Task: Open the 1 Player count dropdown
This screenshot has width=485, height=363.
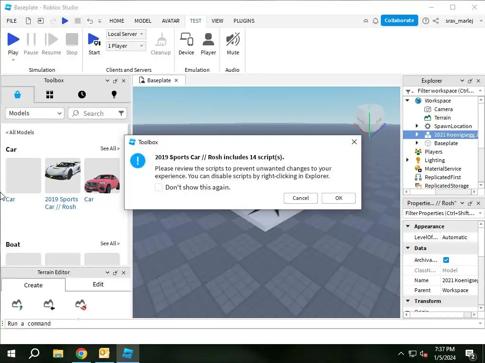Action: [126, 46]
